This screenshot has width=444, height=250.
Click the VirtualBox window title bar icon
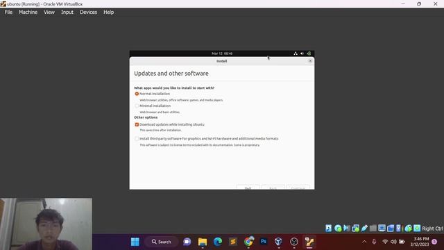pyautogui.click(x=3, y=4)
